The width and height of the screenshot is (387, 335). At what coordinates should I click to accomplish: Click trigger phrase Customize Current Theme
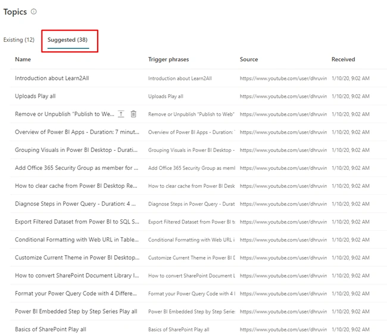click(192, 258)
